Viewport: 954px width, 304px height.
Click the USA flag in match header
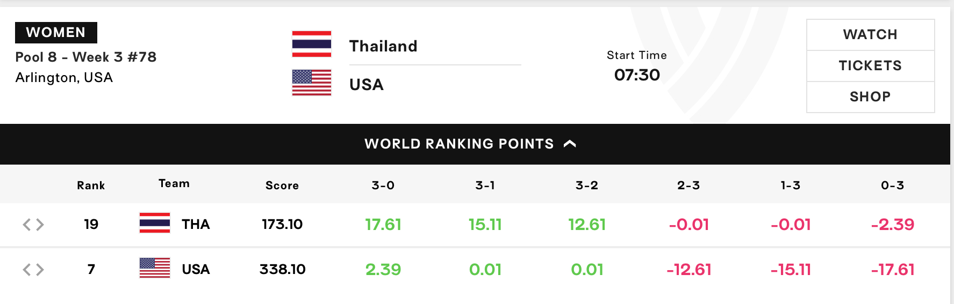pos(312,83)
